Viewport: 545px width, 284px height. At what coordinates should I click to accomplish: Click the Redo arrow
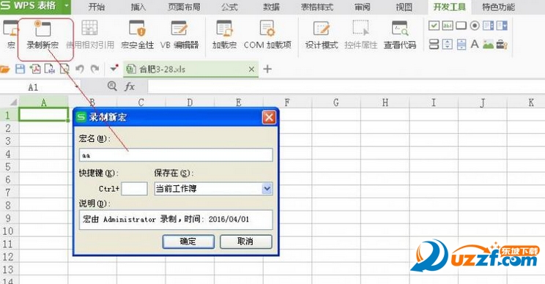[95, 69]
